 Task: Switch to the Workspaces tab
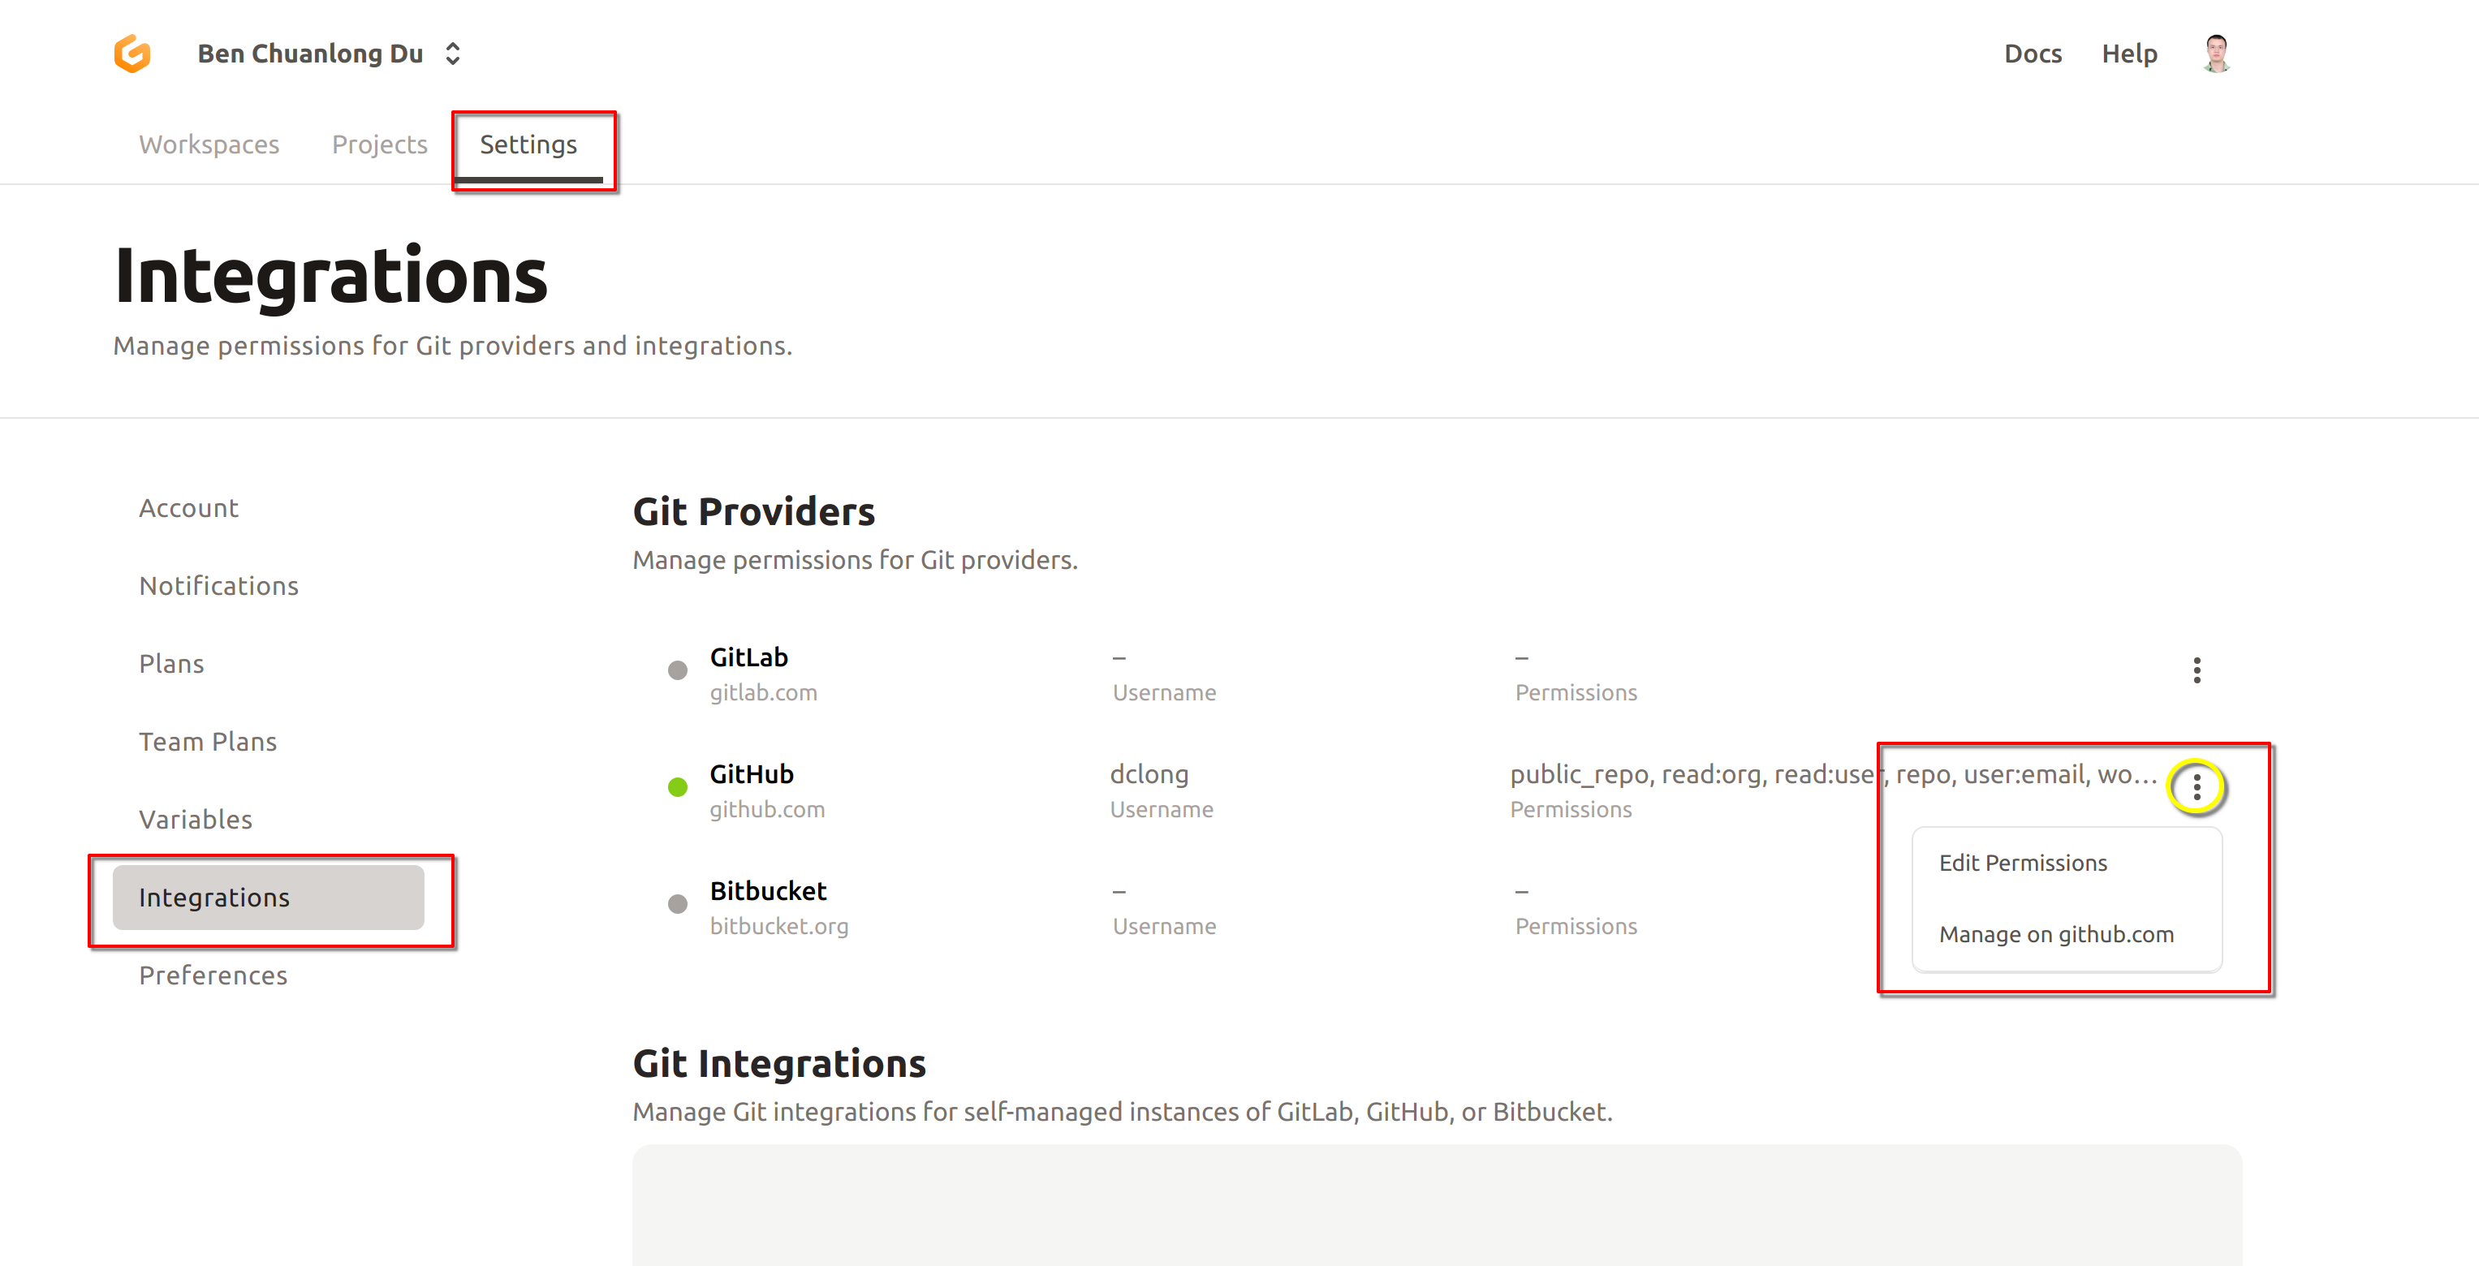pos(209,144)
